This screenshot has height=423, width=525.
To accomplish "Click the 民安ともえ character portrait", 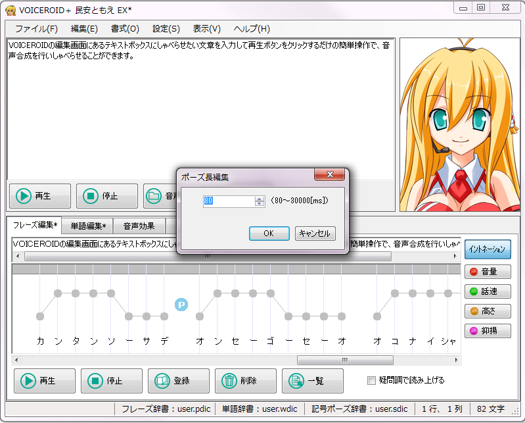I will (x=460, y=125).
